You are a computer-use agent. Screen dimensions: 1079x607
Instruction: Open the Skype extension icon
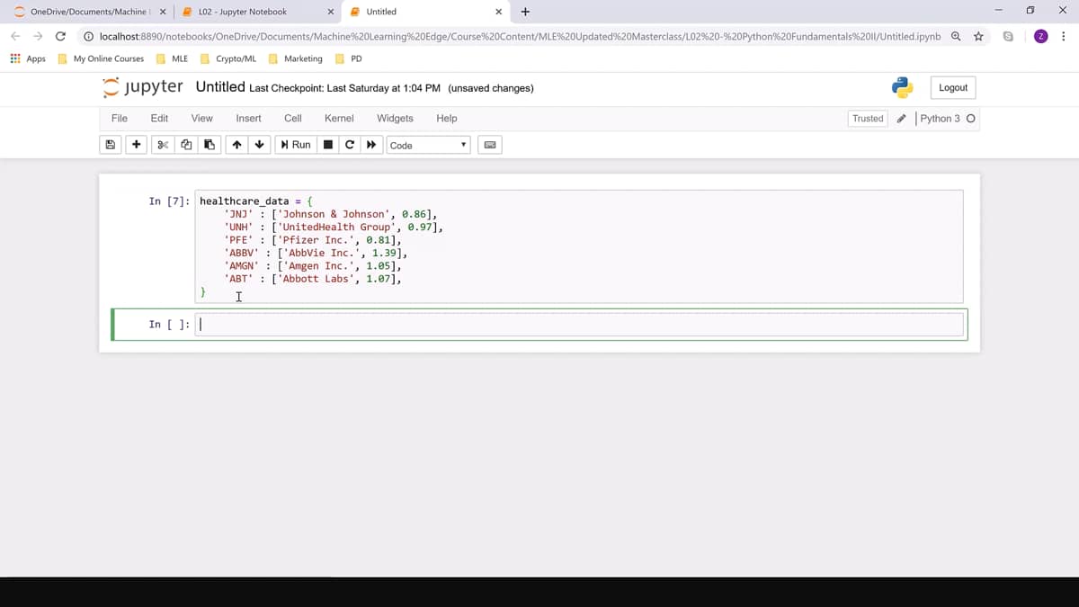[x=1008, y=36]
